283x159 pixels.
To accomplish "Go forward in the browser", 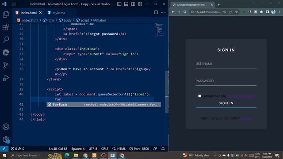I will coord(179,12).
